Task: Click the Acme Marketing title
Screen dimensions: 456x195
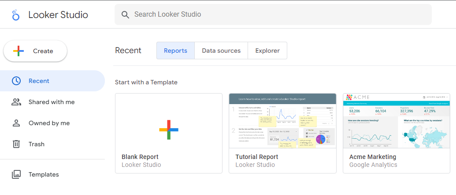Action: [373, 157]
